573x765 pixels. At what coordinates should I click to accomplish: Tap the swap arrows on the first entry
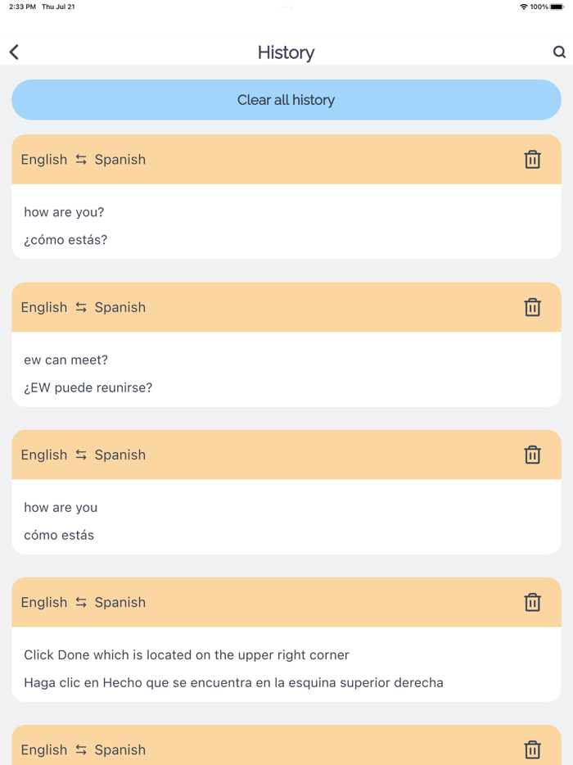80,160
